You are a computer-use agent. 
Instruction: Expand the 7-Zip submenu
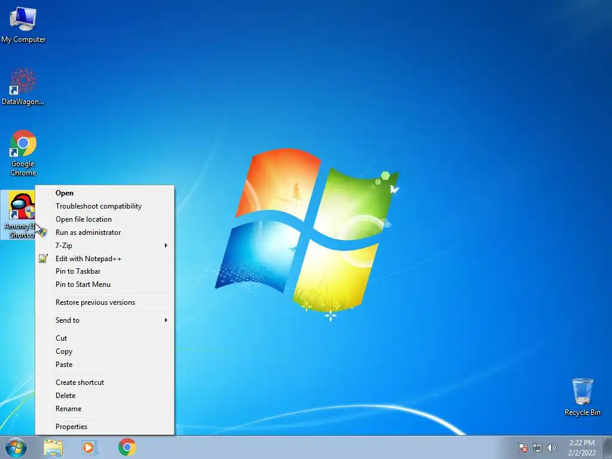[x=105, y=246]
